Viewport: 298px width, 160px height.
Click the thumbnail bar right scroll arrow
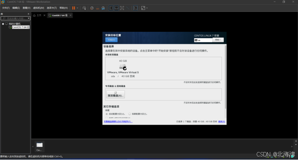pos(292,147)
